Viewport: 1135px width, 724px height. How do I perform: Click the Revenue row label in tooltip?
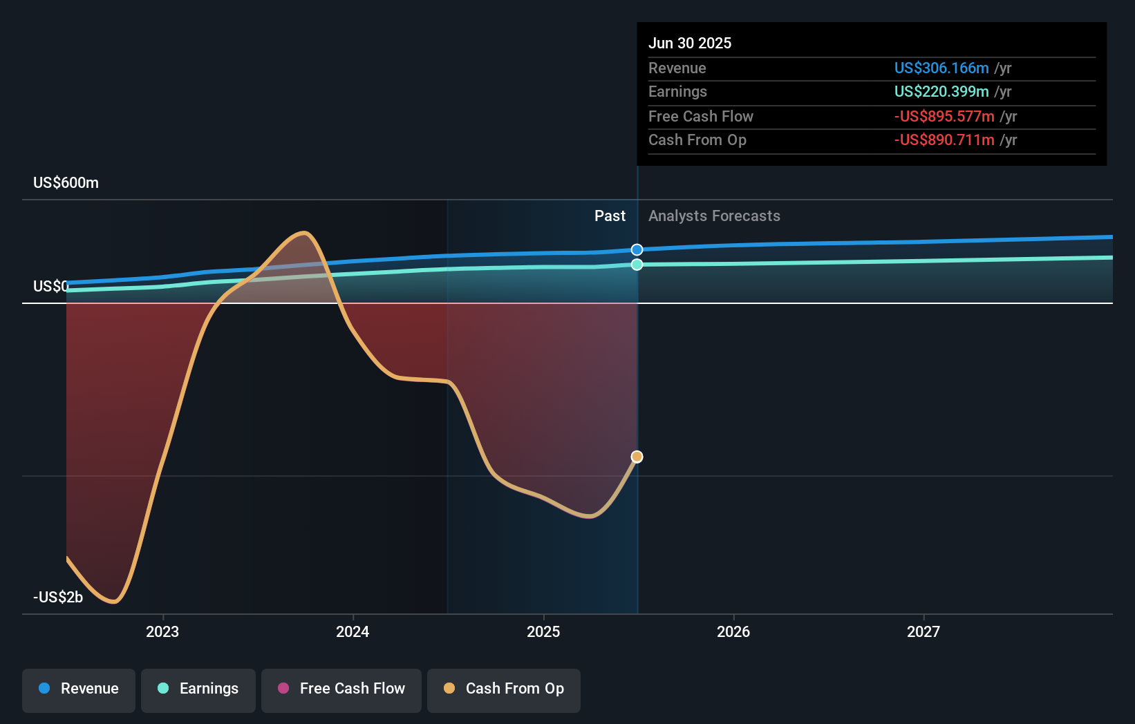[x=677, y=68]
